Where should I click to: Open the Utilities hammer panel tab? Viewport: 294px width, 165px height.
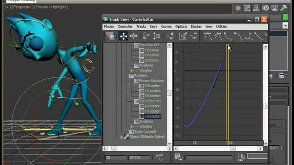point(284,8)
